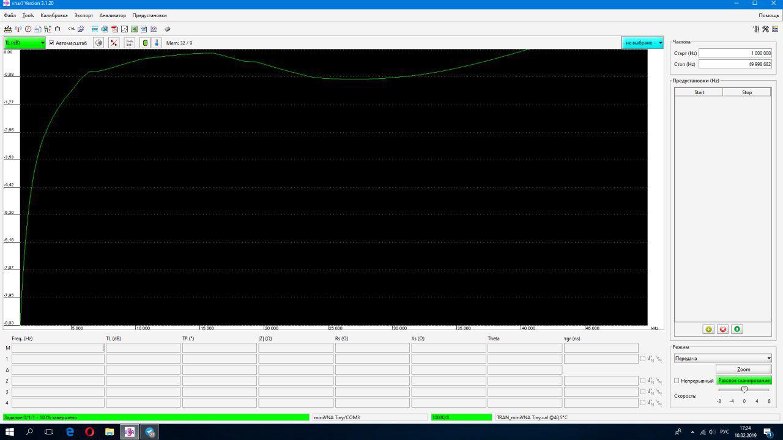Open the Помощь menu
Image resolution: width=783 pixels, height=440 pixels.
click(x=769, y=15)
